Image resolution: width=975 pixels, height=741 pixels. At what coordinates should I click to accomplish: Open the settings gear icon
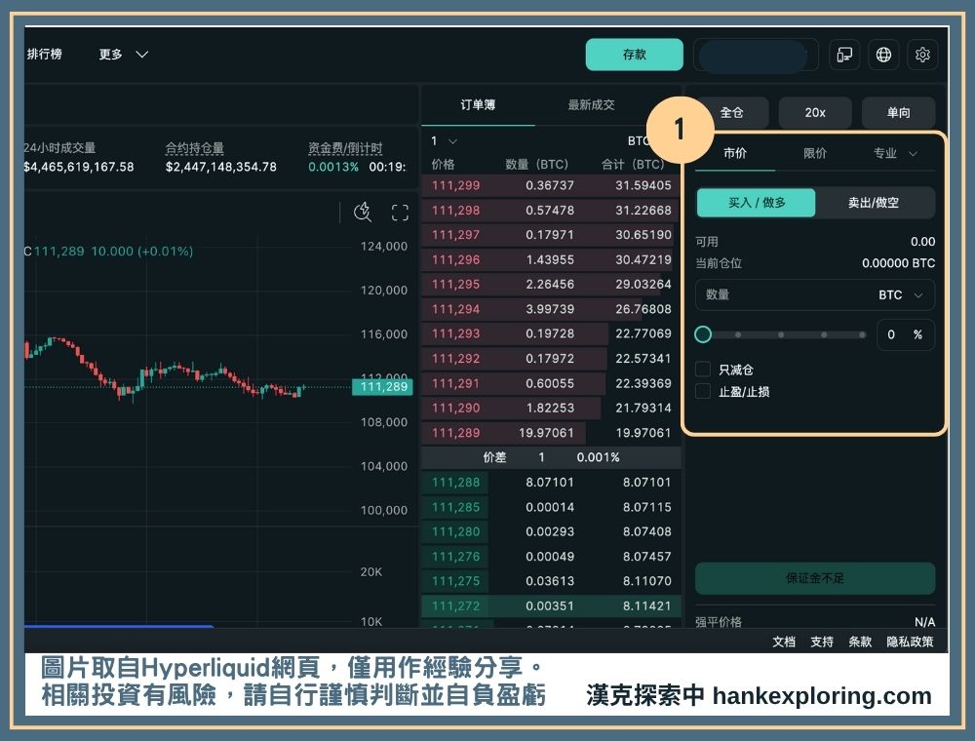coord(922,55)
